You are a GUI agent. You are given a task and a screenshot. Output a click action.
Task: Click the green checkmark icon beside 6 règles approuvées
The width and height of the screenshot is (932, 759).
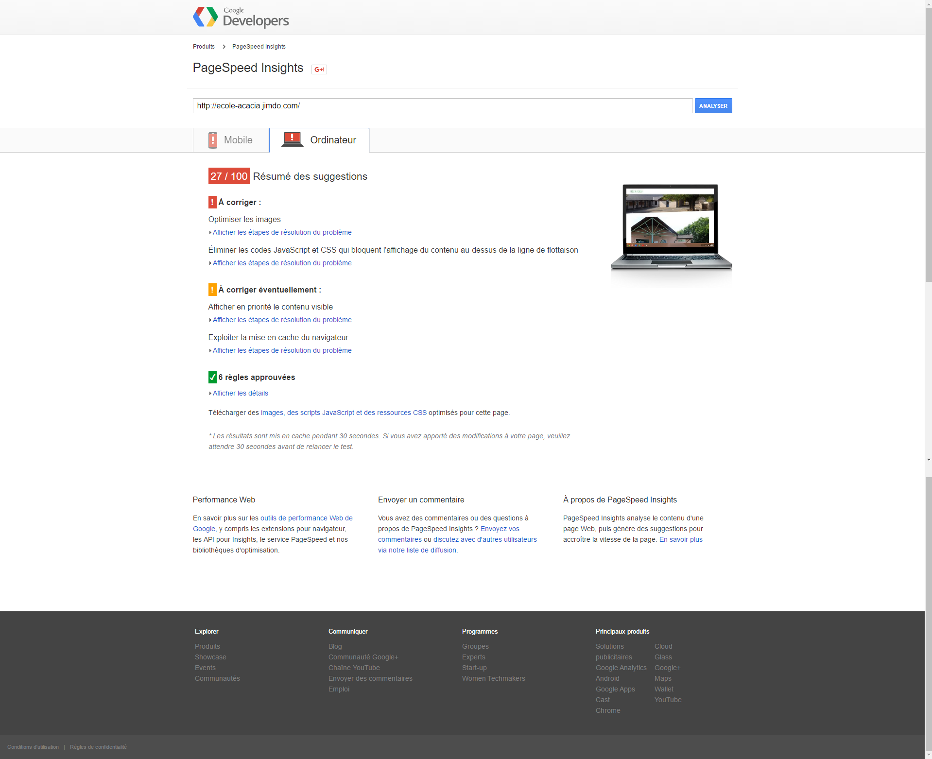click(x=212, y=377)
